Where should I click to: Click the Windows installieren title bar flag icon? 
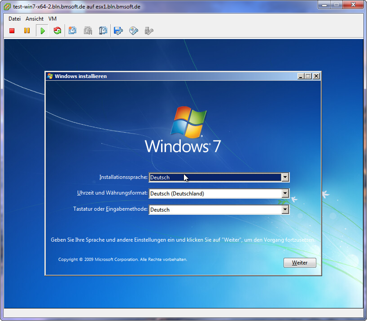point(50,76)
